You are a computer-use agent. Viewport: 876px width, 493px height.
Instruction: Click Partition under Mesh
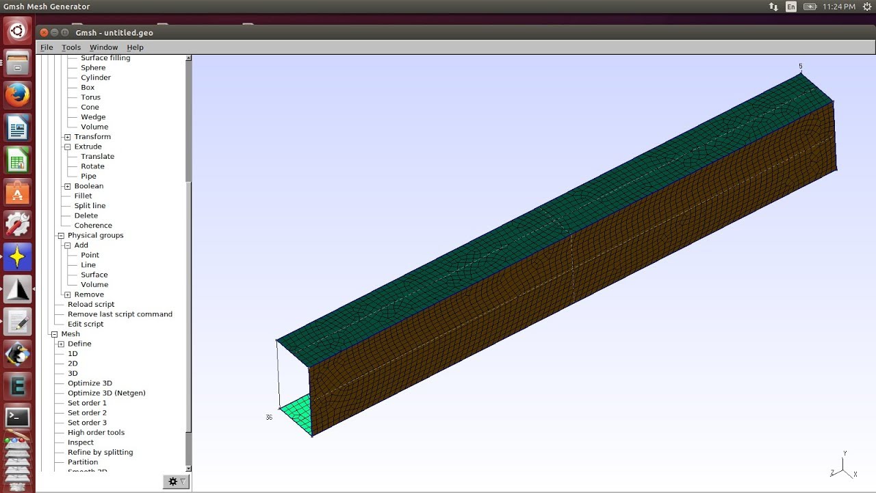pos(82,462)
